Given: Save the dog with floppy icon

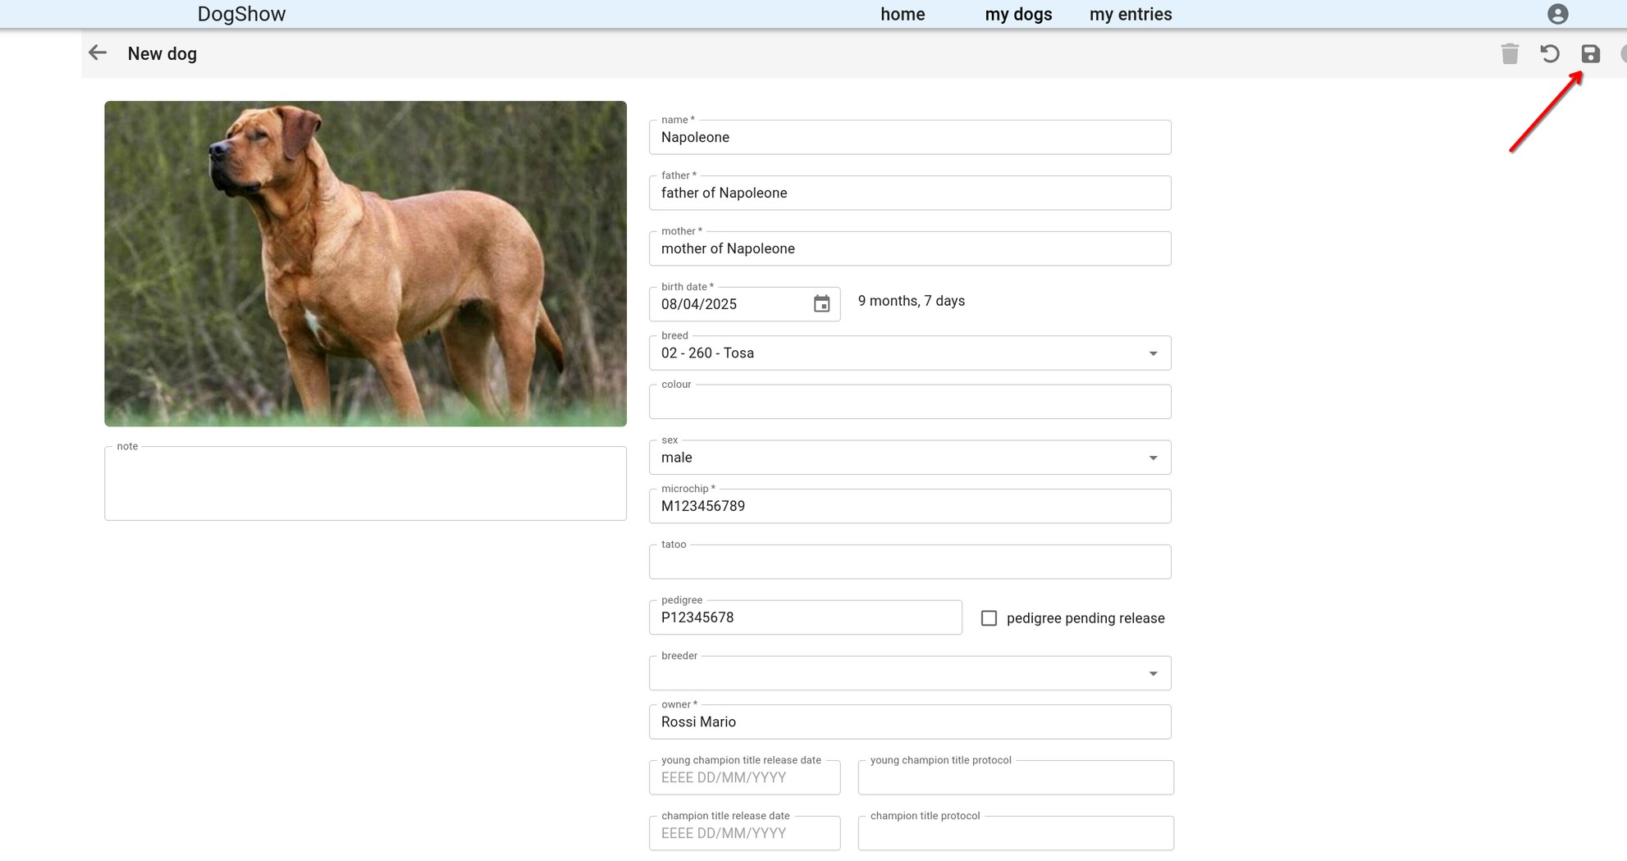Looking at the screenshot, I should tap(1590, 54).
